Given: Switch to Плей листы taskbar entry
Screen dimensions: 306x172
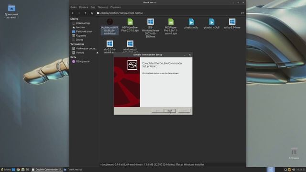Looking at the screenshot, I should click(73, 170).
